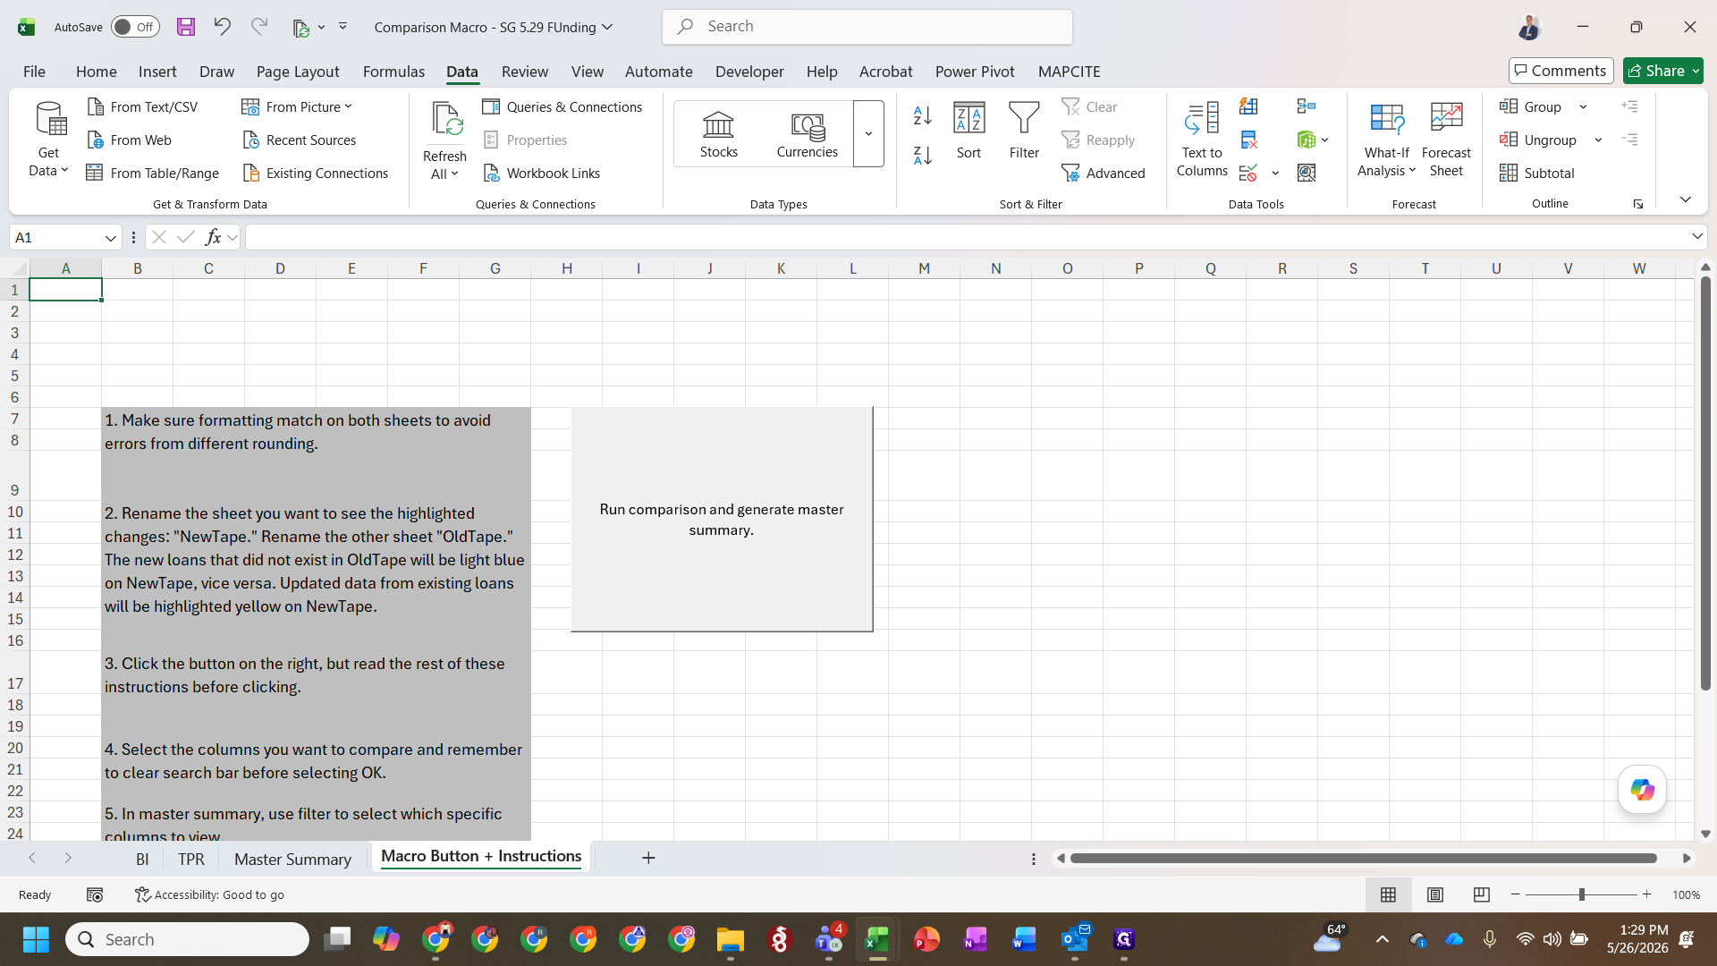This screenshot has width=1717, height=966.
Task: Click the Zoom in plus button
Action: (x=1646, y=894)
